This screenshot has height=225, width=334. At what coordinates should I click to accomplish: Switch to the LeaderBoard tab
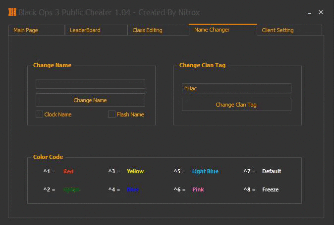[96, 30]
